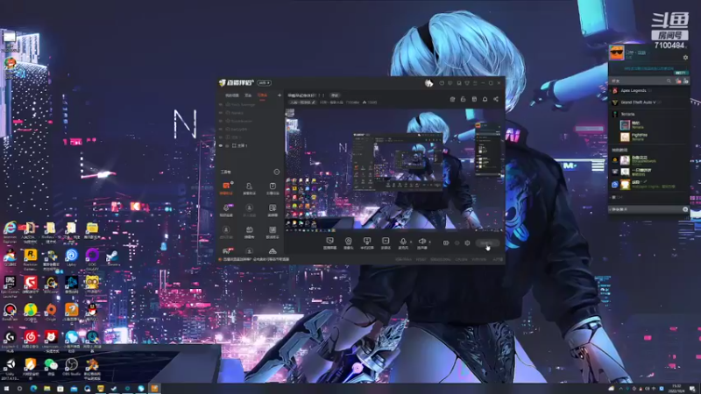Add a camera source from bottom toolbar
701x394 pixels.
(348, 242)
